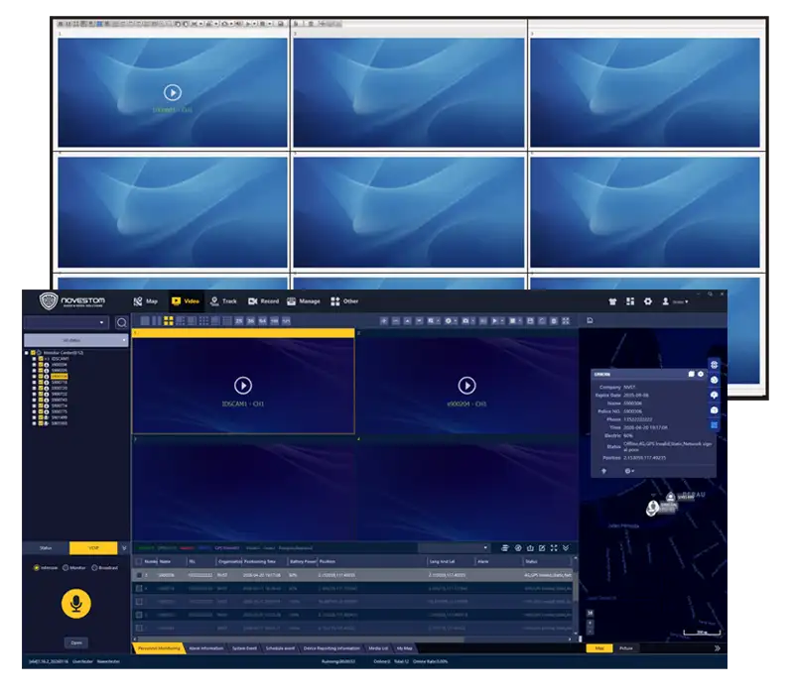Click the yellow microphone talk button
Image resolution: width=794 pixels, height=694 pixels.
(x=76, y=604)
